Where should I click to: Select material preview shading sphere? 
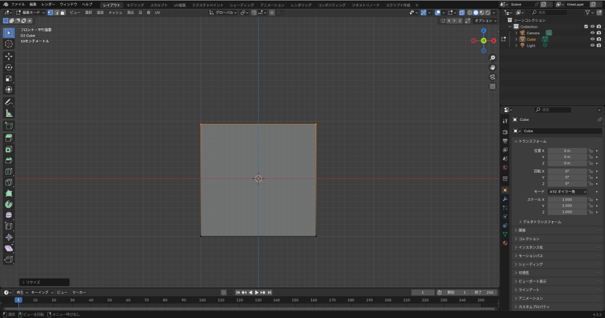(x=482, y=12)
